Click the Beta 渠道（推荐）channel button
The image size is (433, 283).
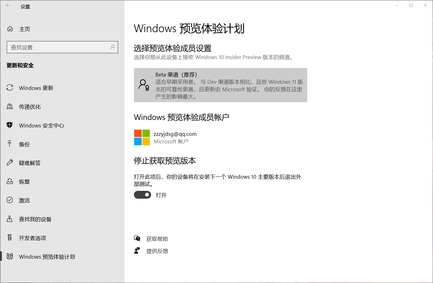coord(221,85)
